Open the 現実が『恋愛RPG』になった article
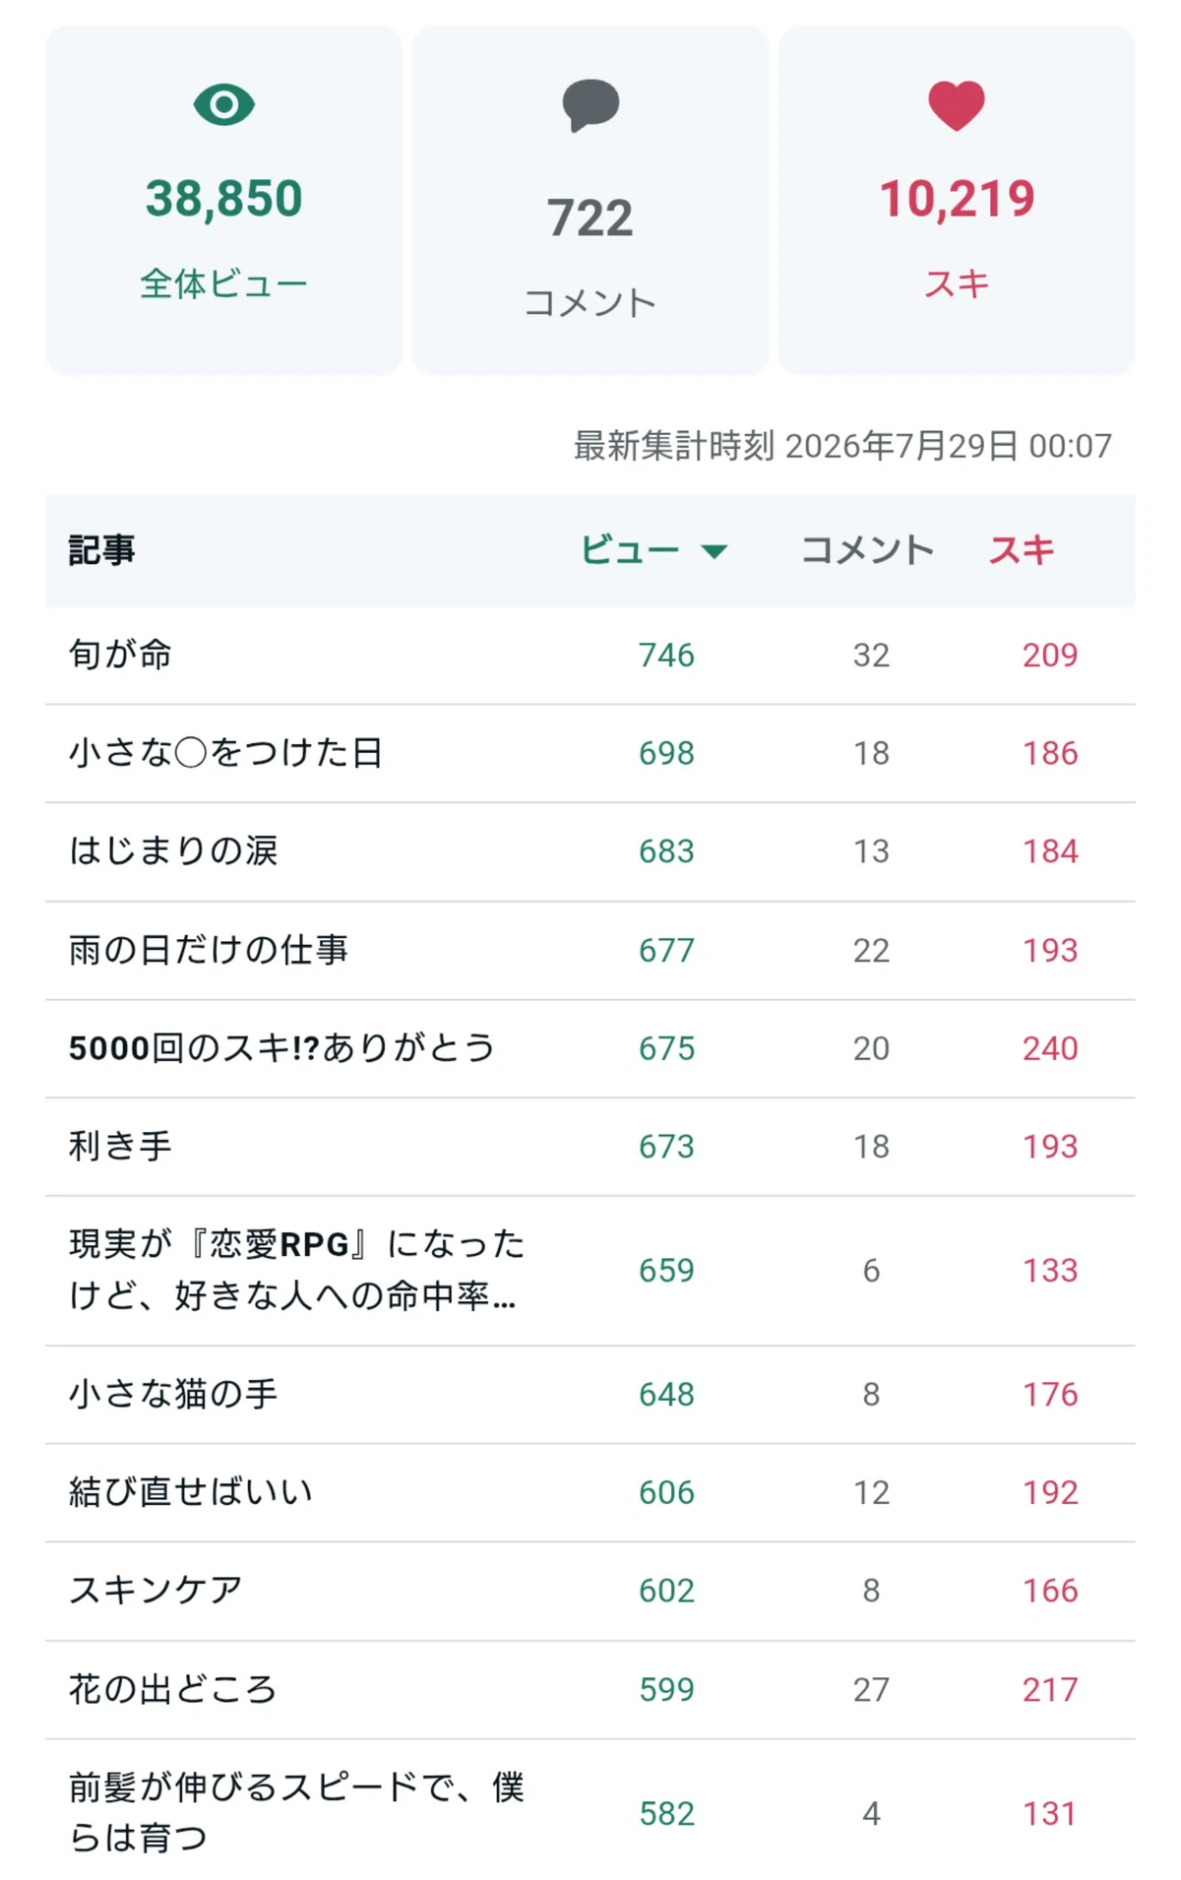Image resolution: width=1181 pixels, height=1880 pixels. pos(296,1271)
